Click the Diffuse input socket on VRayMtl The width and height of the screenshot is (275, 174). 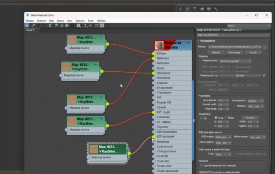point(154,54)
